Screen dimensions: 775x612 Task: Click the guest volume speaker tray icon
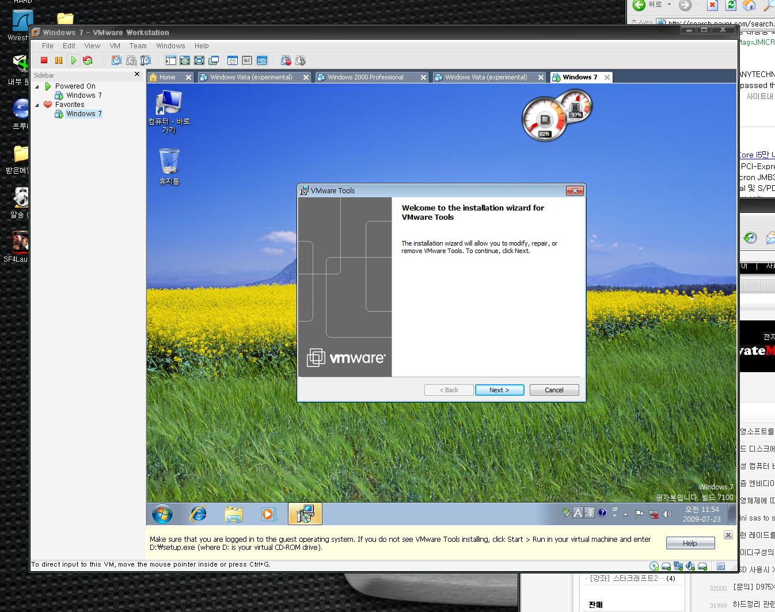(667, 514)
